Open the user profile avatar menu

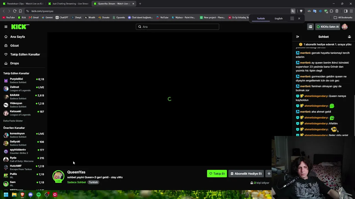pyautogui.click(x=345, y=27)
